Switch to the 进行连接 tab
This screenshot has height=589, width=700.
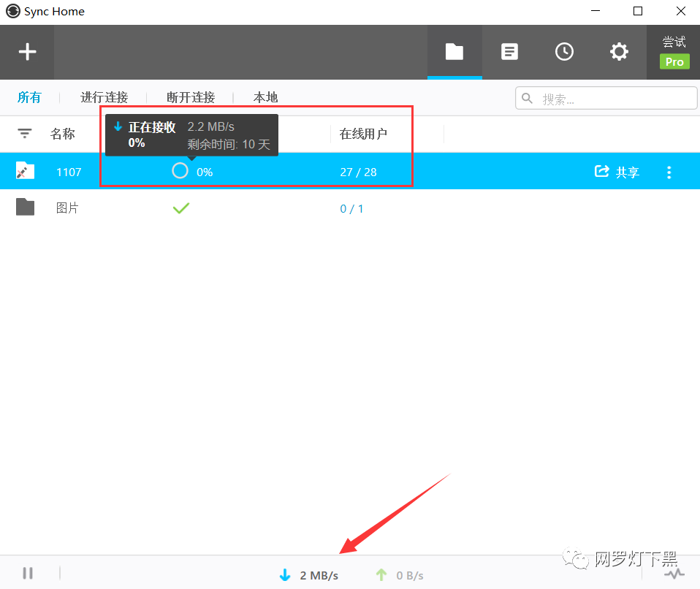coord(104,97)
